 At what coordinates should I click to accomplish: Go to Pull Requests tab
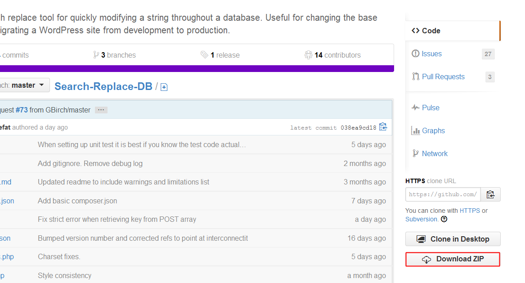(443, 76)
